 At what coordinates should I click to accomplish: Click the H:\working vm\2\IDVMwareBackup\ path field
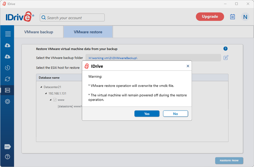(153, 58)
